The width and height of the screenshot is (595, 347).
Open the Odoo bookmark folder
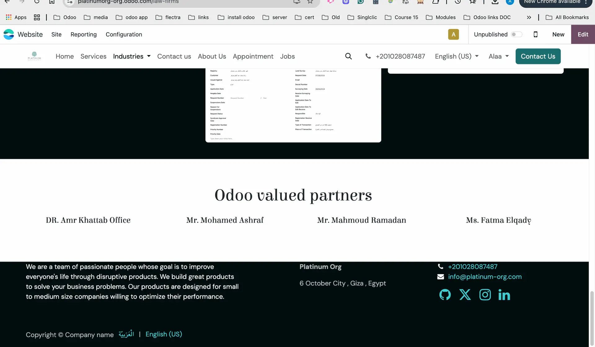coord(65,17)
